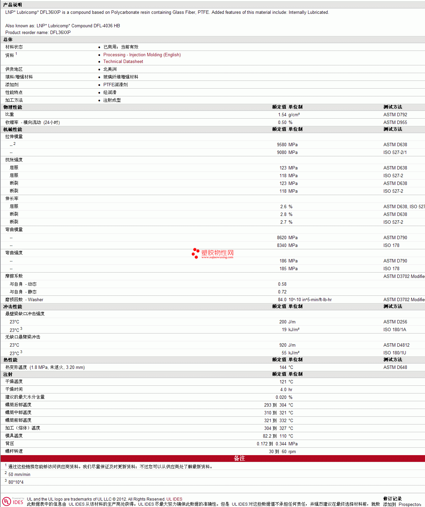
Task: Select the ASTM D792 test method
Action: [395, 115]
